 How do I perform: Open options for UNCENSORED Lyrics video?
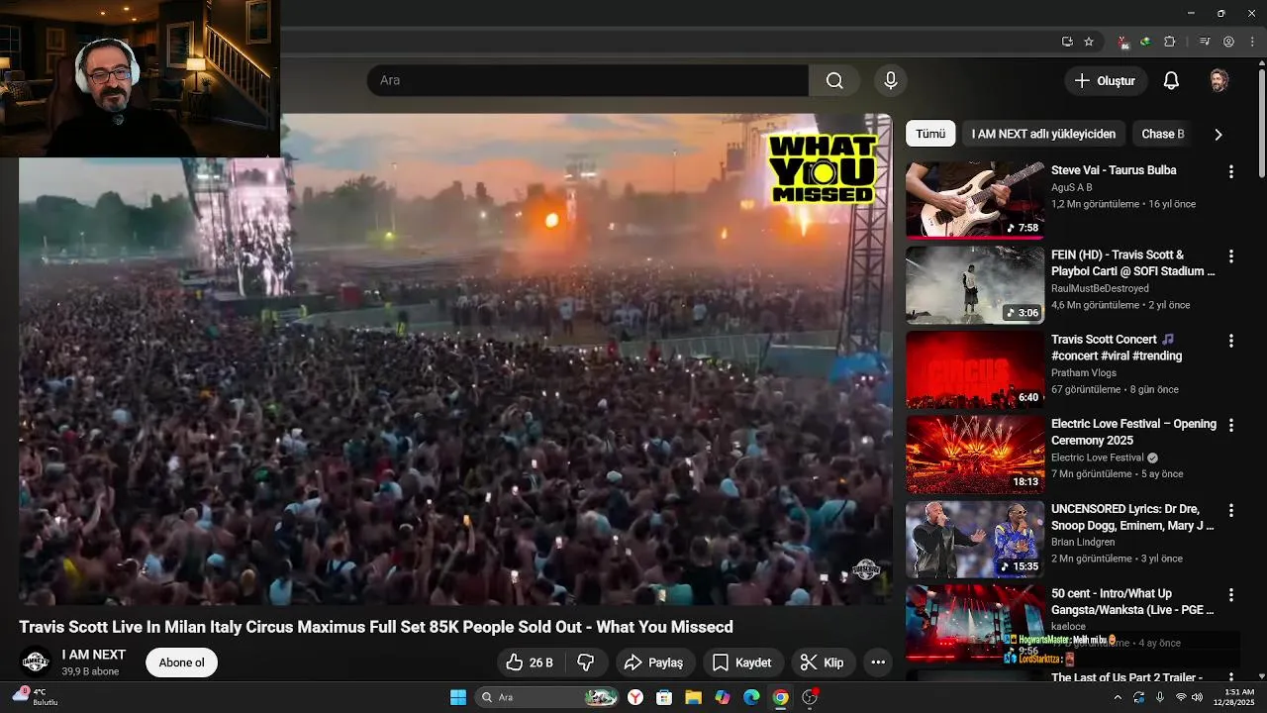tap(1231, 510)
